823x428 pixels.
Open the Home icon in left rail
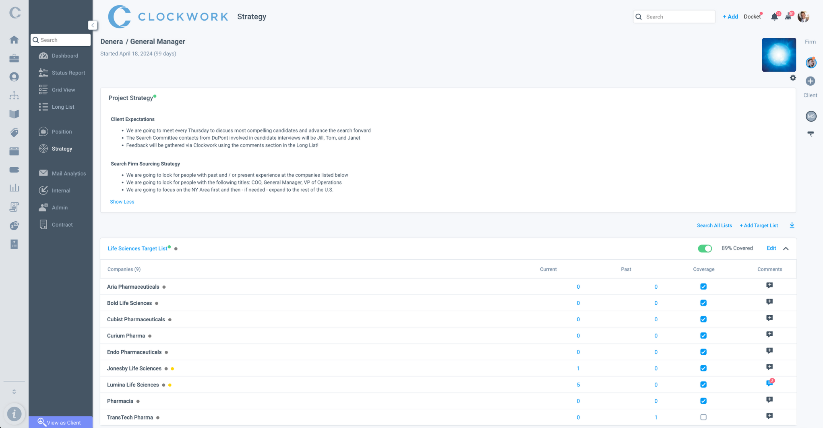(14, 39)
